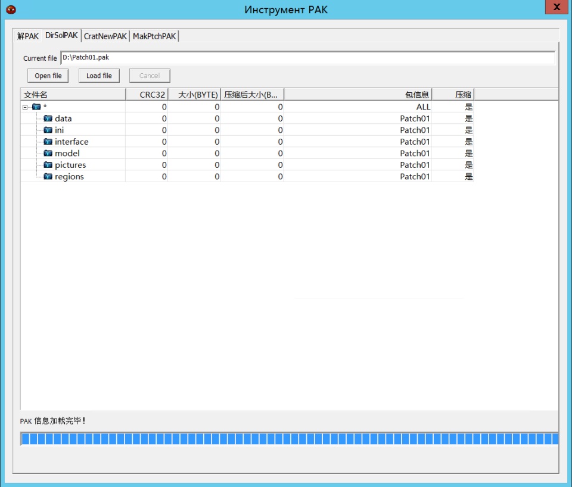This screenshot has width=572, height=487.
Task: Open the CratNewPAK tab
Action: click(x=105, y=36)
